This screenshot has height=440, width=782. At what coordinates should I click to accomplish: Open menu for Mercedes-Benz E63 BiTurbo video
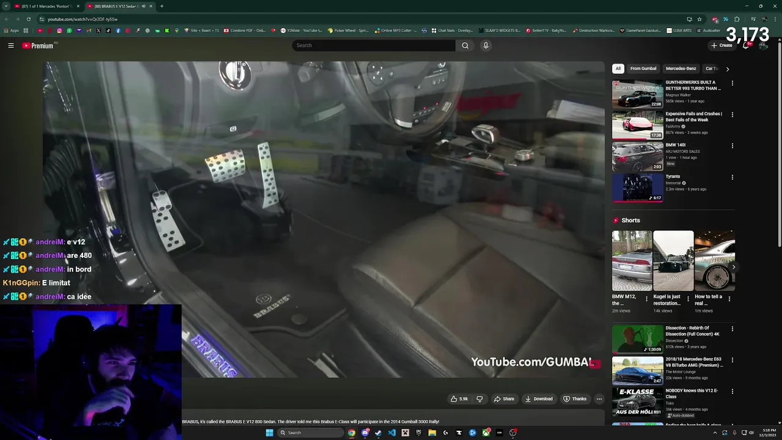[732, 360]
